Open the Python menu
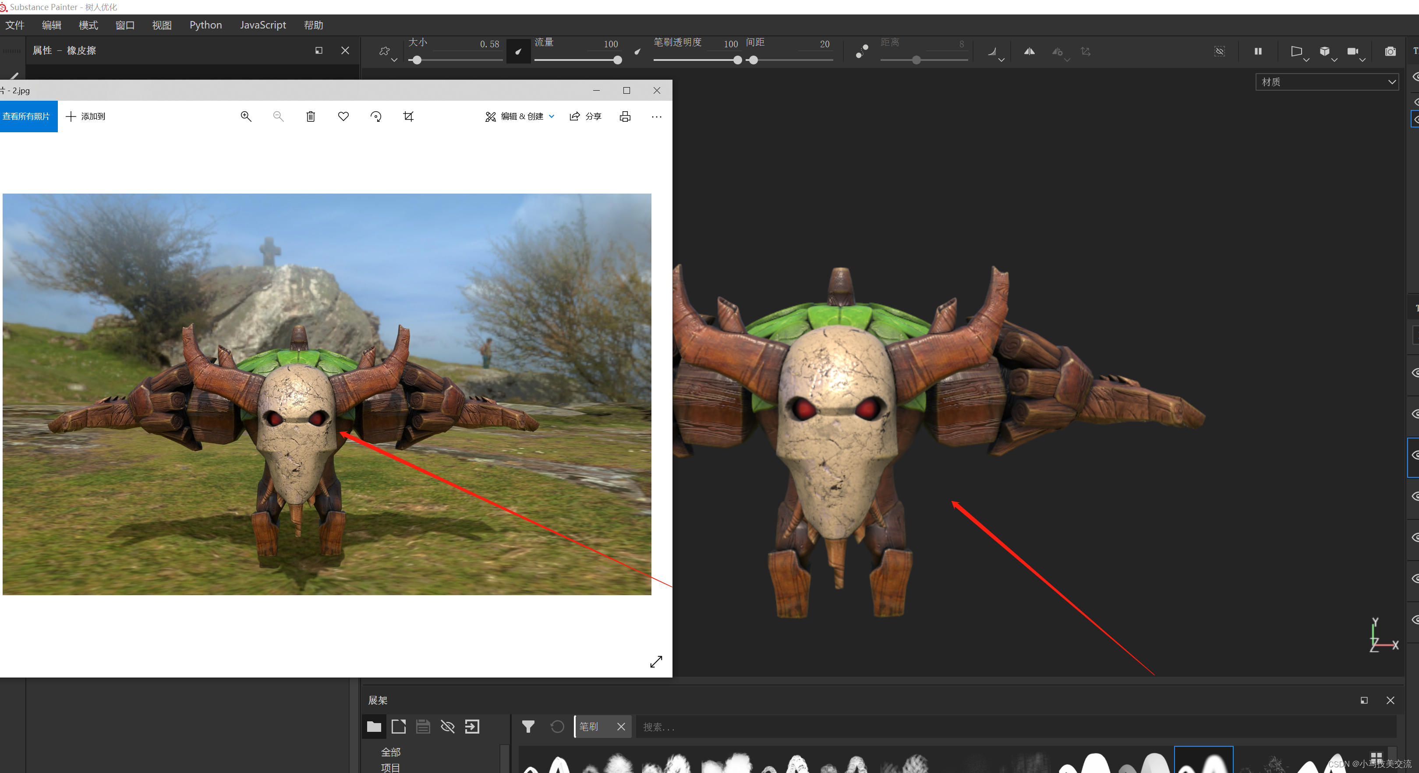 tap(205, 25)
